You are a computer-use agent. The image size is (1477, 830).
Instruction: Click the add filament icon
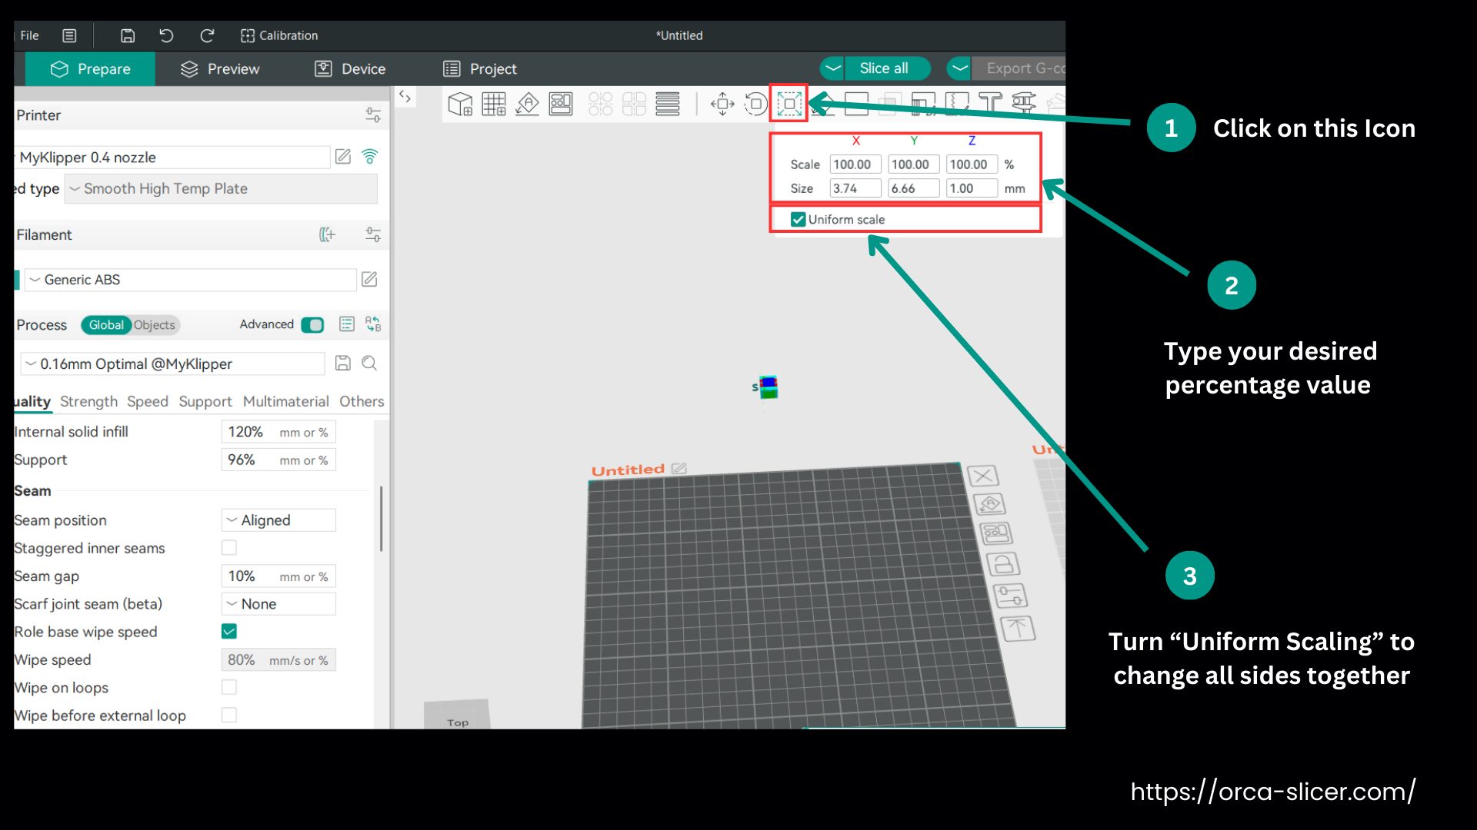tap(328, 234)
